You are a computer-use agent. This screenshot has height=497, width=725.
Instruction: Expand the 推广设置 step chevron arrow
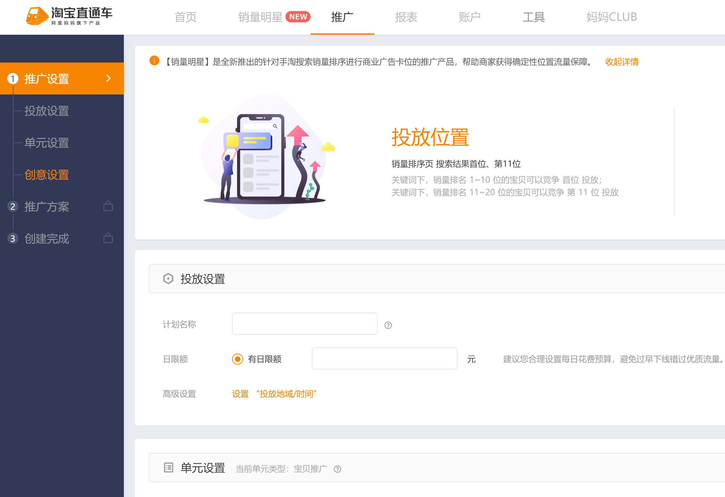(109, 78)
